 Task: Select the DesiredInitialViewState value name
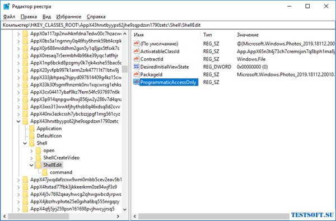[x=165, y=67]
